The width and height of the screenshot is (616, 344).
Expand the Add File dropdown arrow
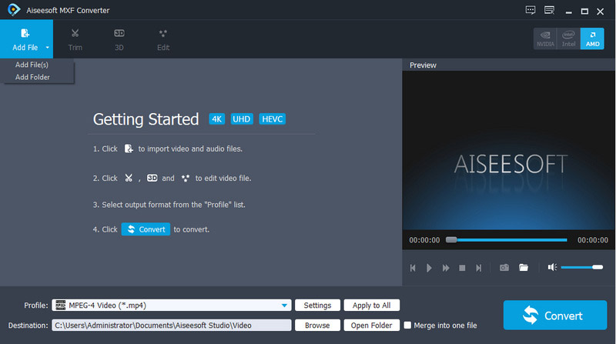pyautogui.click(x=48, y=48)
